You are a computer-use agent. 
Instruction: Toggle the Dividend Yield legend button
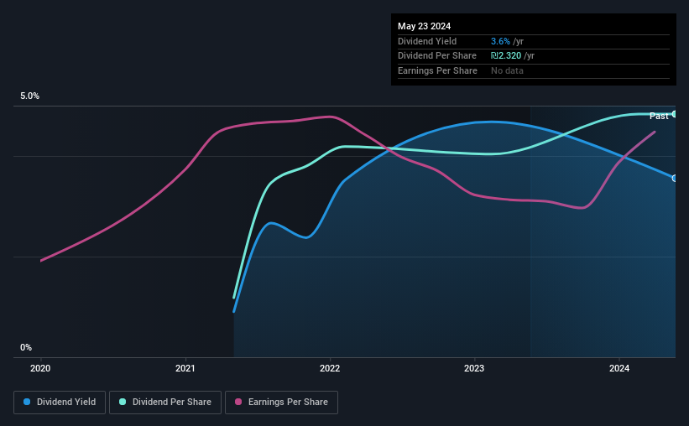pyautogui.click(x=60, y=403)
